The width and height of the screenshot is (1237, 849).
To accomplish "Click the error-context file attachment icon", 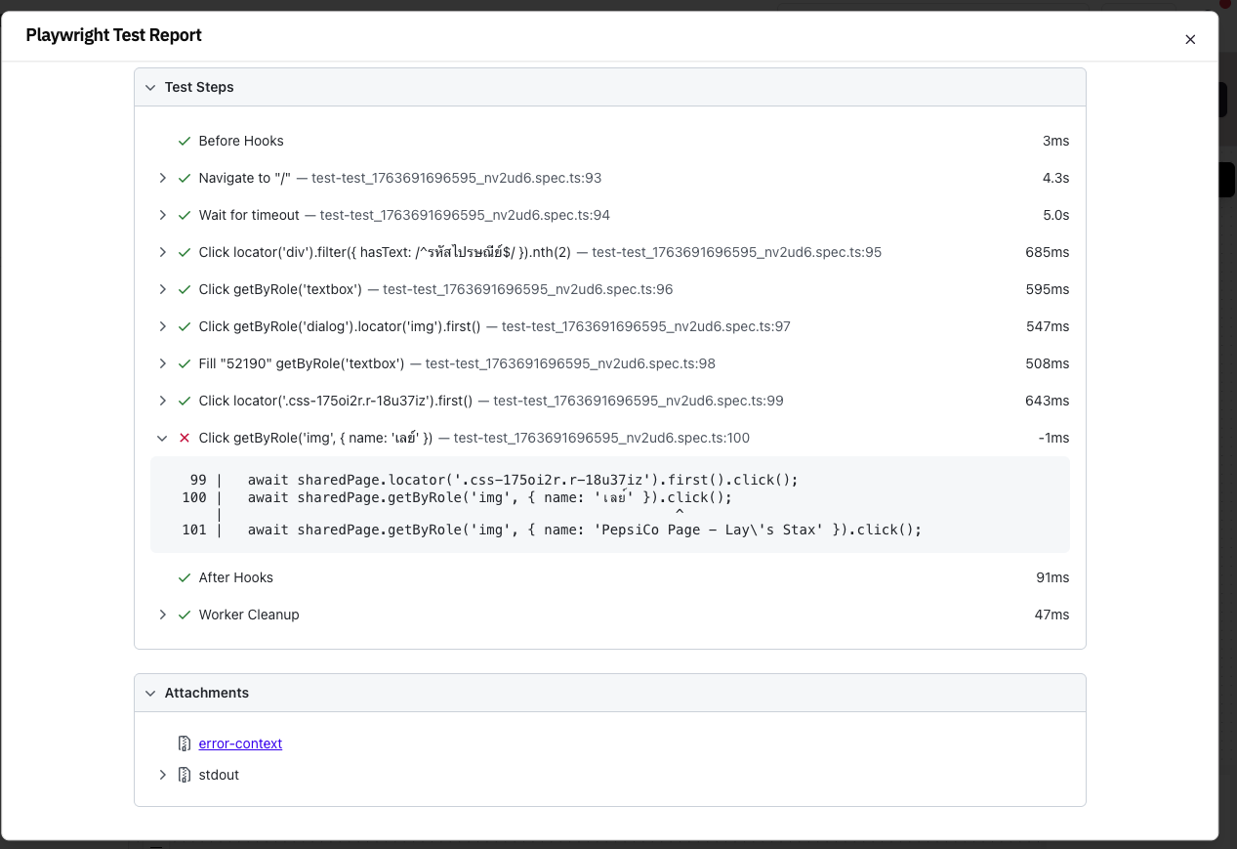I will click(185, 743).
